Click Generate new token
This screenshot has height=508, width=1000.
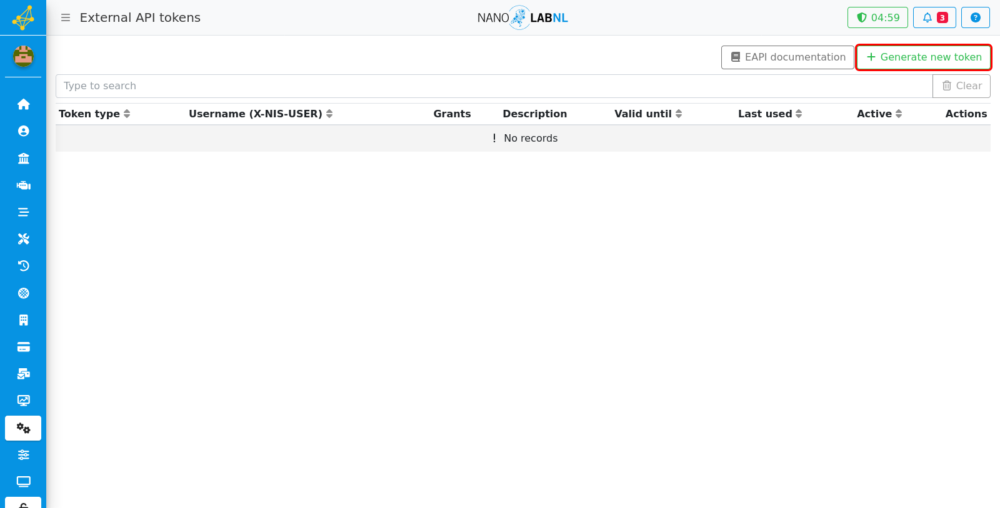point(924,57)
